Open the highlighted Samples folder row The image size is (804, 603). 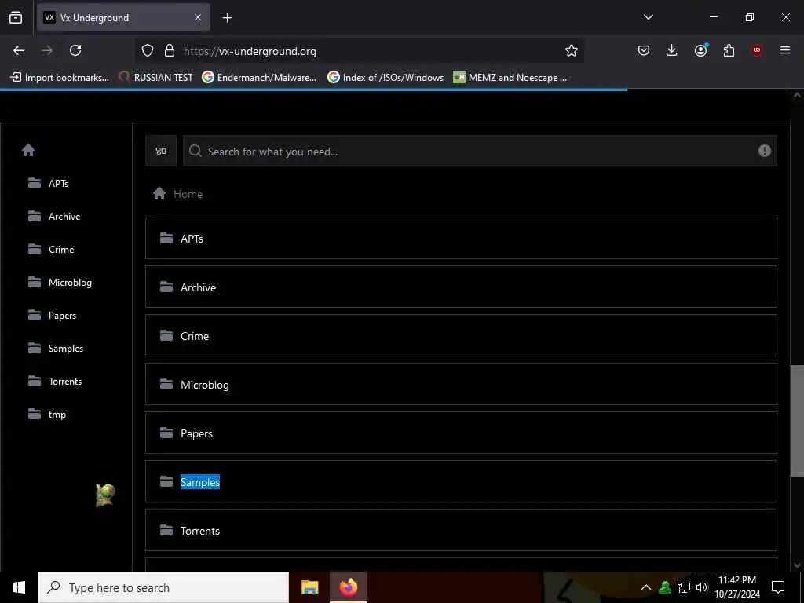pos(461,481)
